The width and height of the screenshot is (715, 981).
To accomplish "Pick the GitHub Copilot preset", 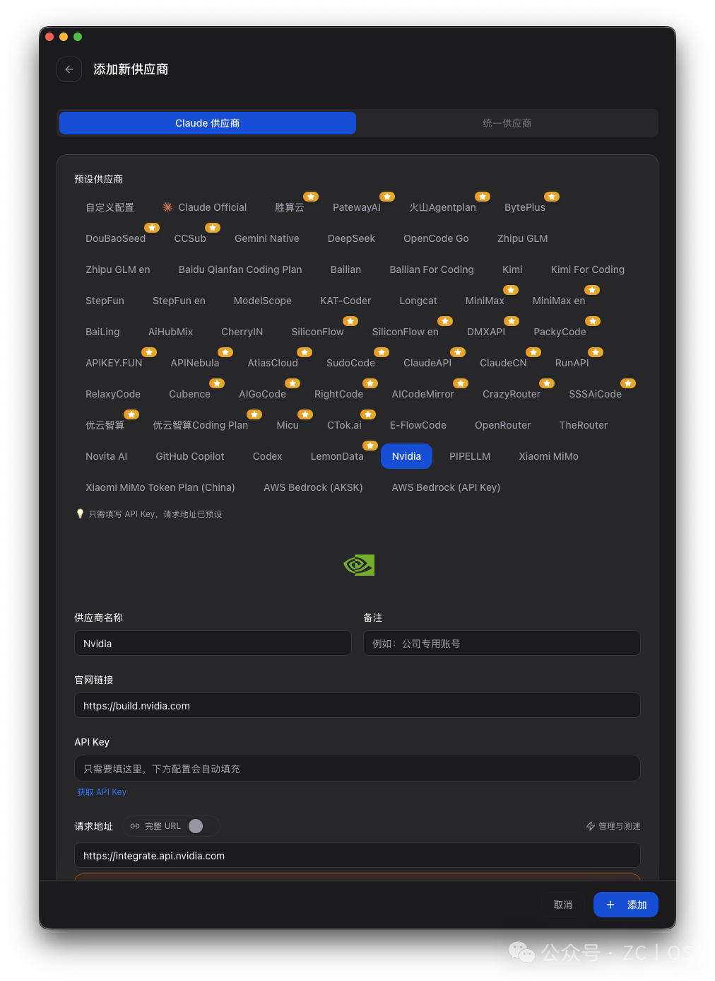I will point(190,456).
